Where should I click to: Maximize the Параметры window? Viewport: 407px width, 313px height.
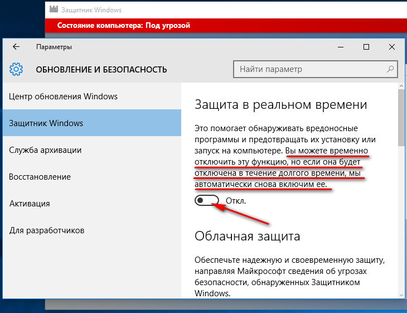tap(366, 47)
